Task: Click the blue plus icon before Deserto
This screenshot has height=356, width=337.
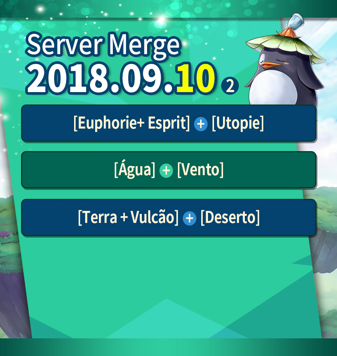Action: (190, 218)
